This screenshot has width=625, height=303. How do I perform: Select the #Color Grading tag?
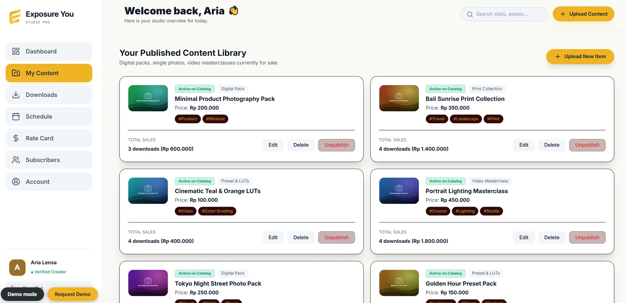tap(217, 211)
